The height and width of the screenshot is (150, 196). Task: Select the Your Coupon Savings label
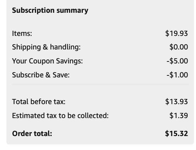point(48,61)
